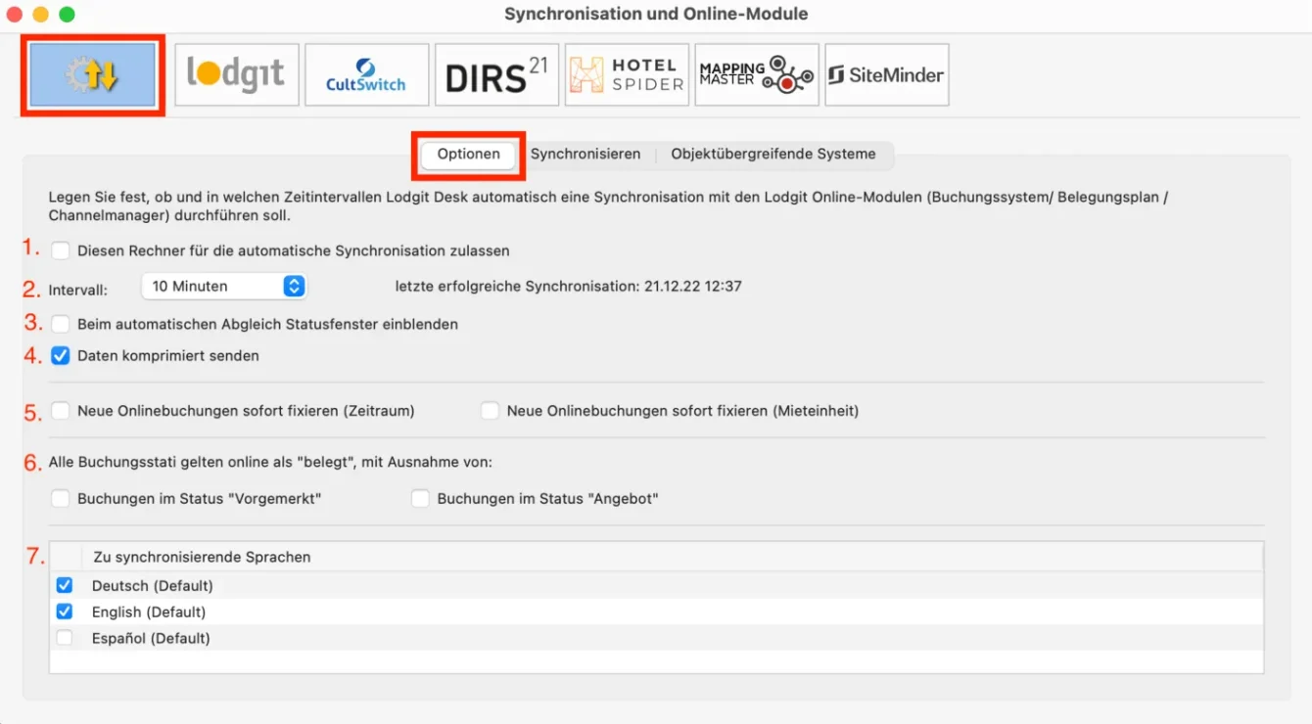1312x724 pixels.
Task: Open the Intervall 10 Minuten dropdown
Action: pos(224,287)
